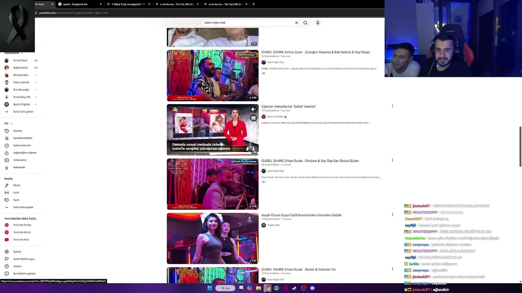This screenshot has height=293, width=522.
Task: Open Yardım help
Action: [x=17, y=266]
